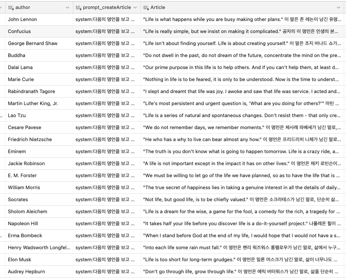This screenshot has width=346, height=280.
Task: Select article "Don't go through life, grow through life"
Action: tap(243, 272)
